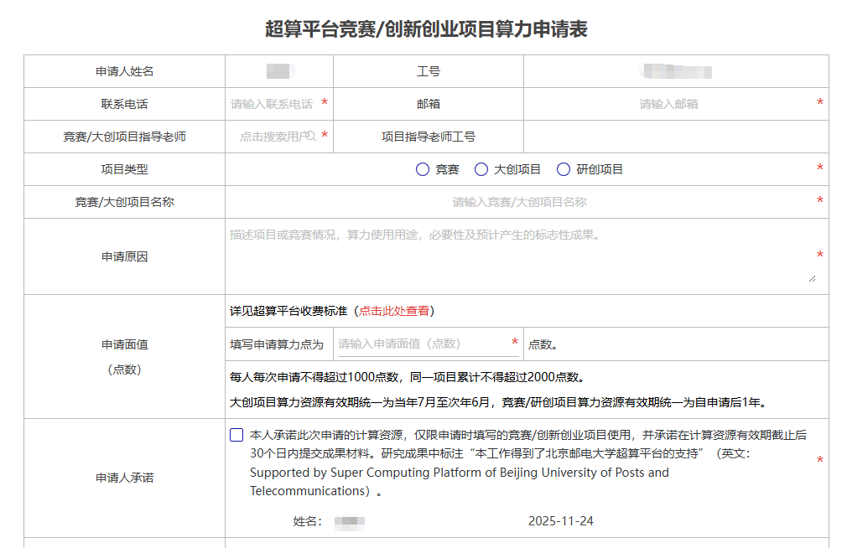The image size is (847, 548).
Task: Click the blurred 工号 value cell
Action: [675, 71]
